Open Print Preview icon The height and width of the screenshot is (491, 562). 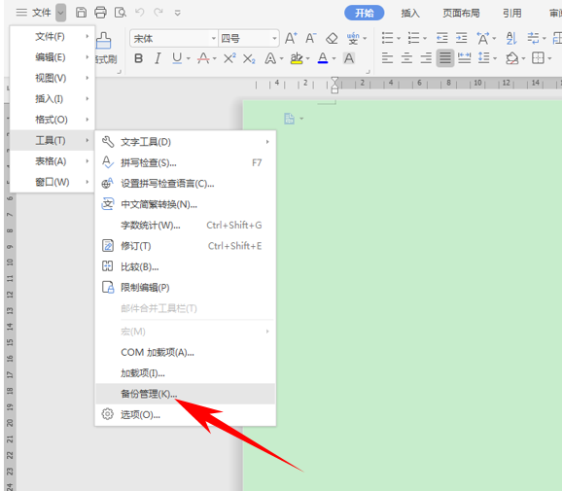pos(120,13)
